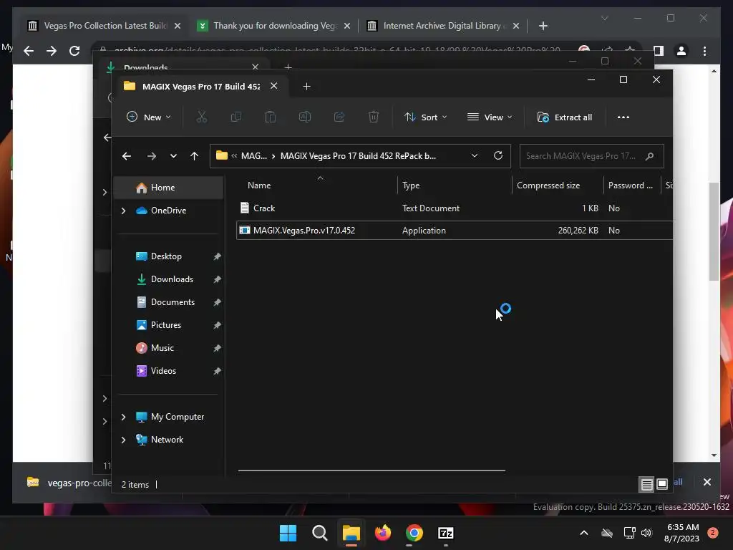Screen dimensions: 733x550
Task: Add a new Explorer tab
Action: pos(306,87)
